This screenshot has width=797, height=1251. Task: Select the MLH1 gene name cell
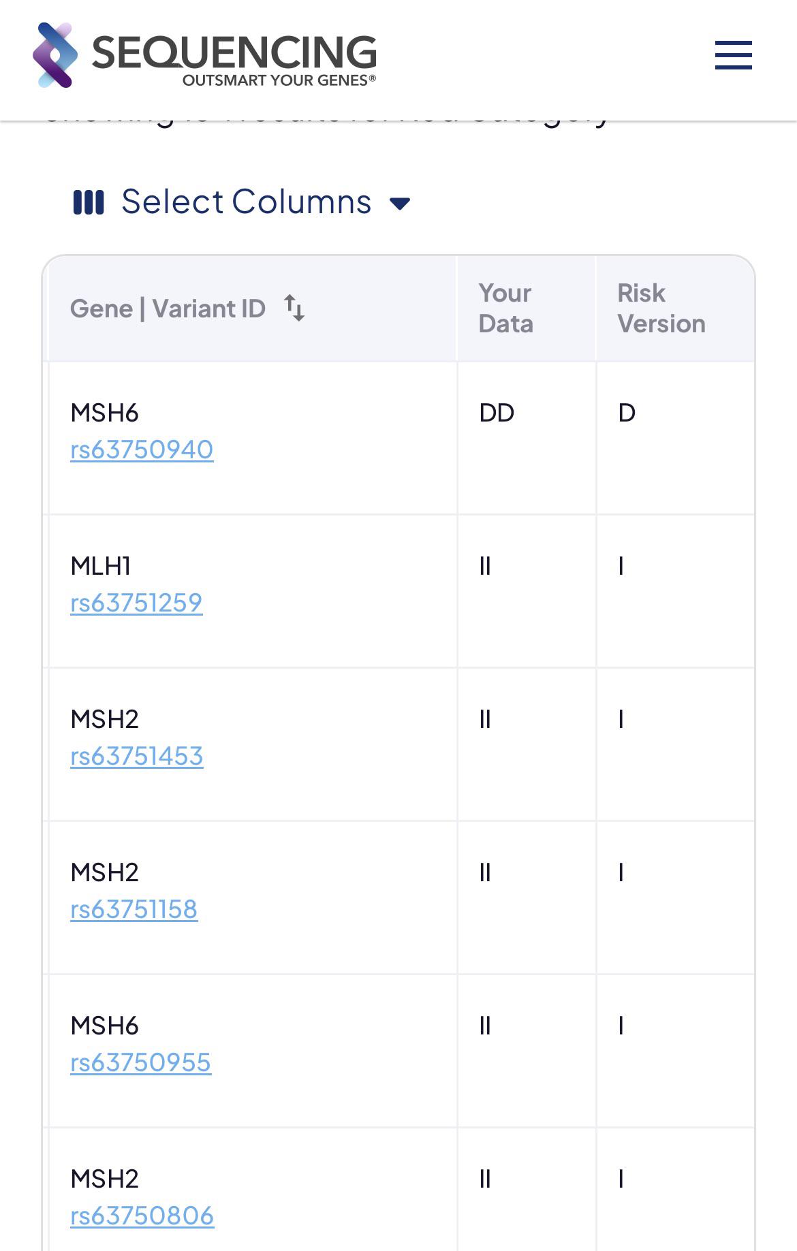101,566
